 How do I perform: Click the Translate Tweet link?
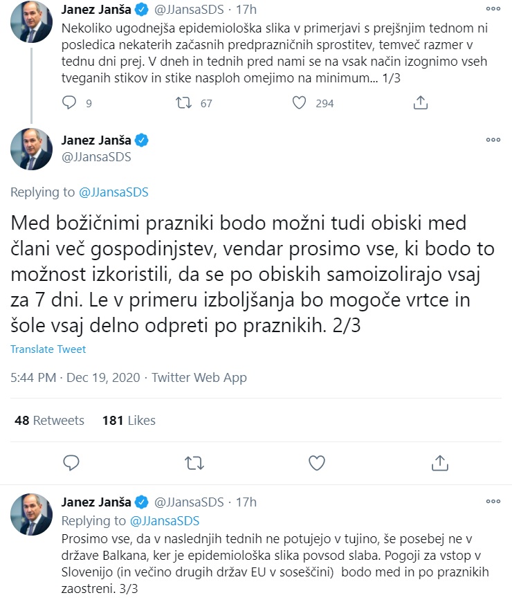pyautogui.click(x=48, y=349)
